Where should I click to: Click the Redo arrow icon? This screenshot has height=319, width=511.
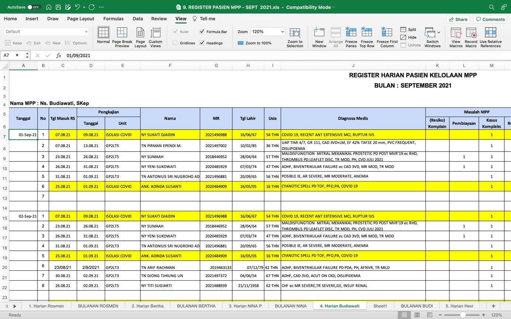point(91,7)
